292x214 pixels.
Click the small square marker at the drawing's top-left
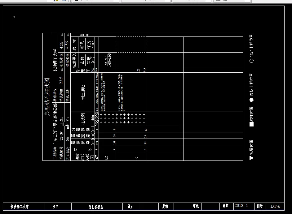14,17
